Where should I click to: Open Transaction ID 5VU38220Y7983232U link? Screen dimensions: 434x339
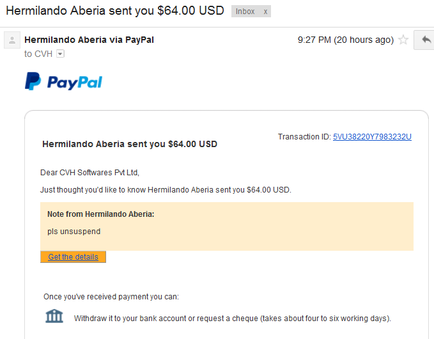pyautogui.click(x=372, y=137)
